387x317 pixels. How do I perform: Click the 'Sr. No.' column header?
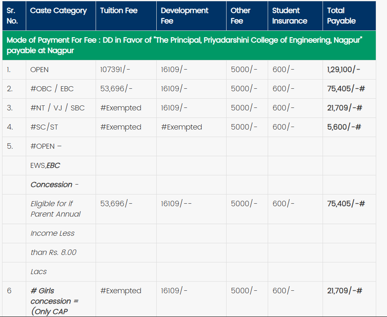pos(14,16)
